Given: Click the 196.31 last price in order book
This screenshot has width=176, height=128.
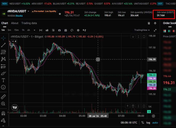Looking at the screenshot, I should point(169,83).
